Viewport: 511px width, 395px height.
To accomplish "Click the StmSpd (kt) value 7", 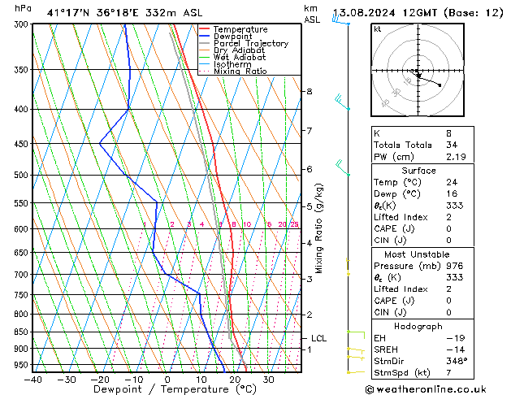I will point(448,372).
